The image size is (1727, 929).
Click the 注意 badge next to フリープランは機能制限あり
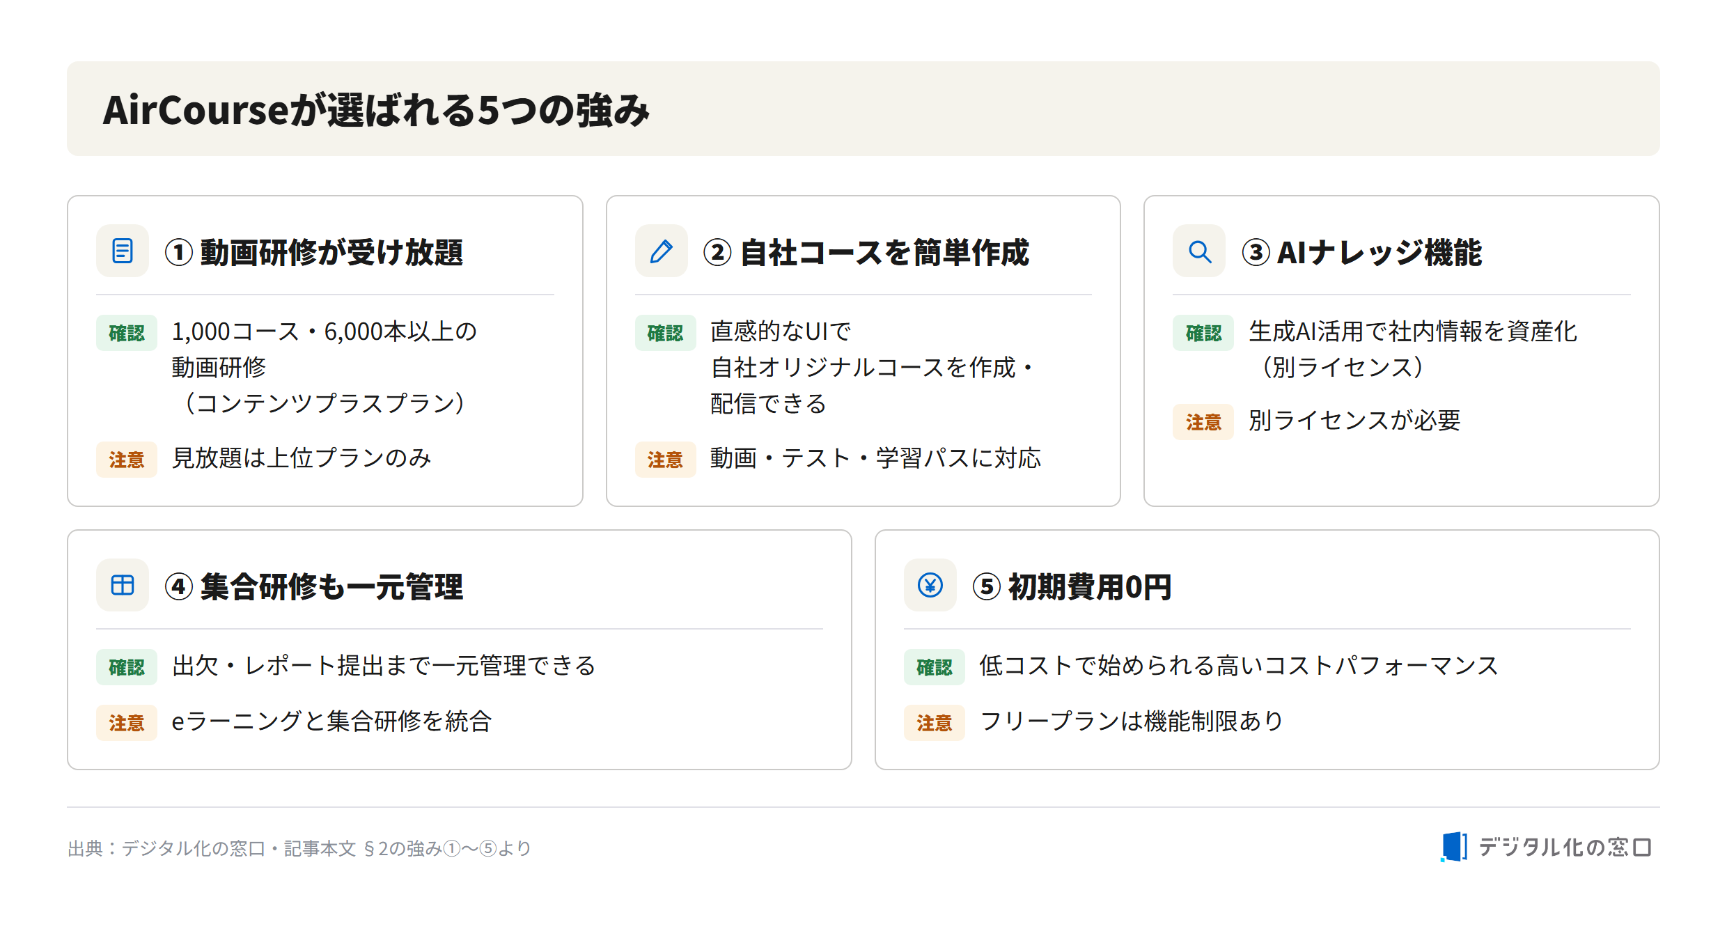point(935,723)
